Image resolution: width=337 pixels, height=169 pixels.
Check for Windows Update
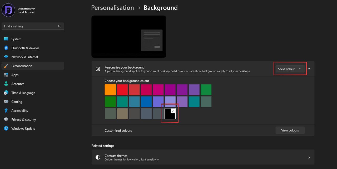(23, 129)
